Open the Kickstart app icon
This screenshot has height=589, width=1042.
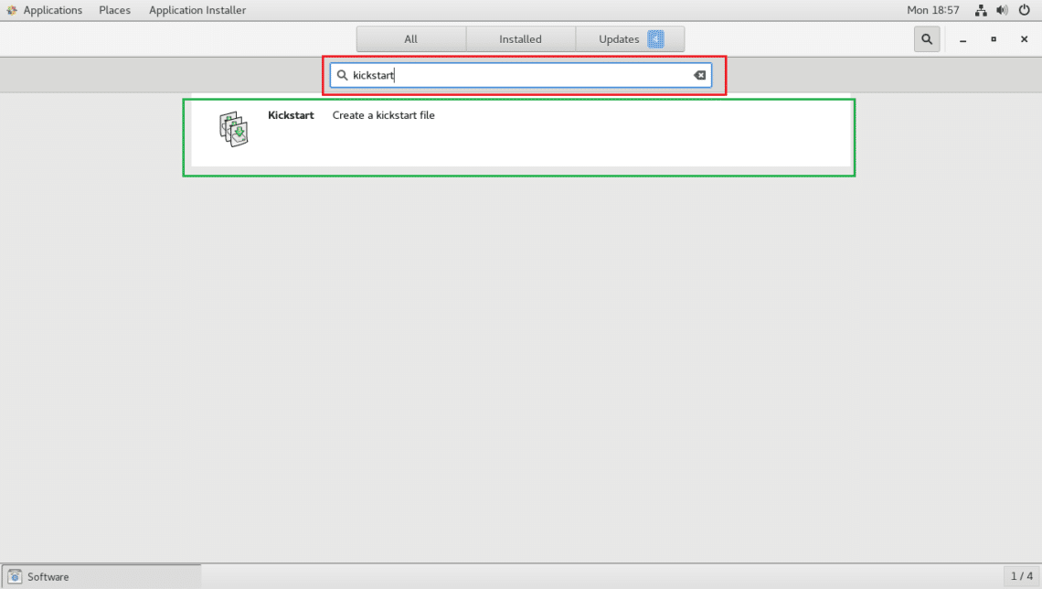tap(233, 129)
